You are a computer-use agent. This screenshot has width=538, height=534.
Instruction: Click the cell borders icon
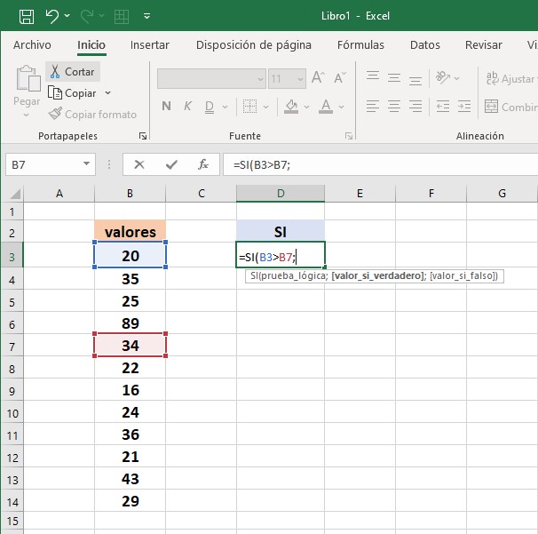[x=249, y=107]
